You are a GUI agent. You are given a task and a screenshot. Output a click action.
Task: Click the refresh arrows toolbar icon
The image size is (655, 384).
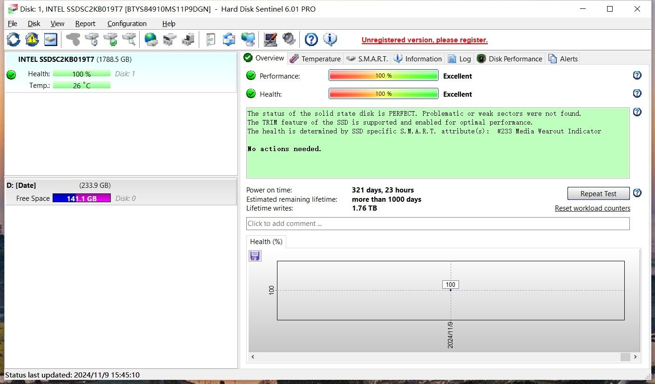(14, 40)
